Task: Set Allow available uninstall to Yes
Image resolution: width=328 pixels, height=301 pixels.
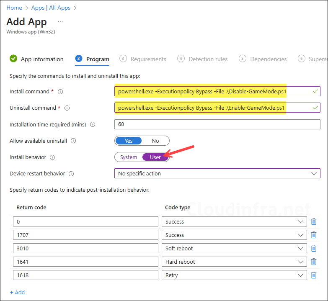Action: 129,141
